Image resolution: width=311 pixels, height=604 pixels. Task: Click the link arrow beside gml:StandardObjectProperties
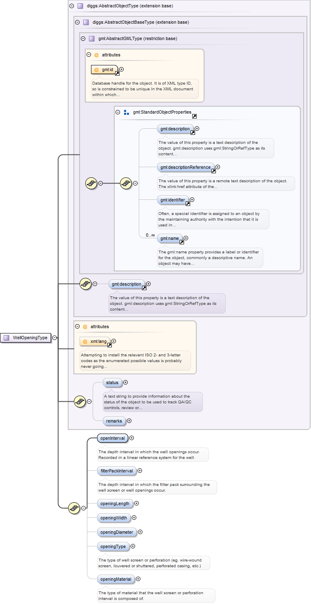coord(194,116)
